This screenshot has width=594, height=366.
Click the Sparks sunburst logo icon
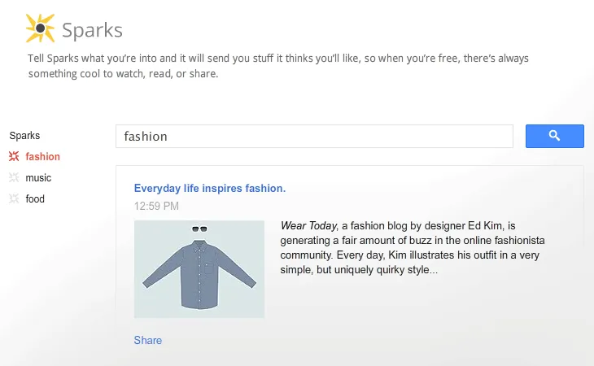click(x=40, y=28)
